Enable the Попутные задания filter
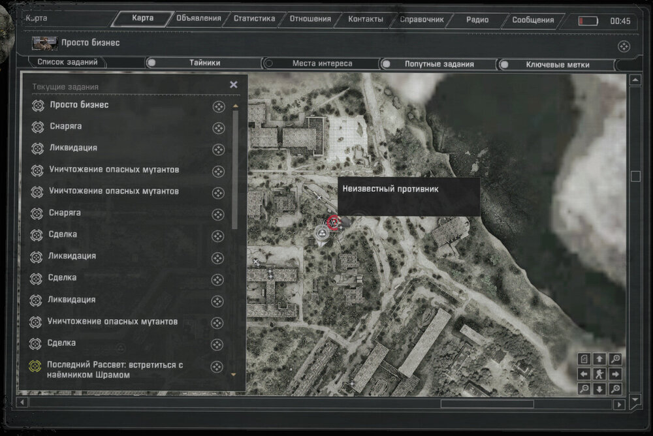The height and width of the screenshot is (436, 653). [x=387, y=65]
